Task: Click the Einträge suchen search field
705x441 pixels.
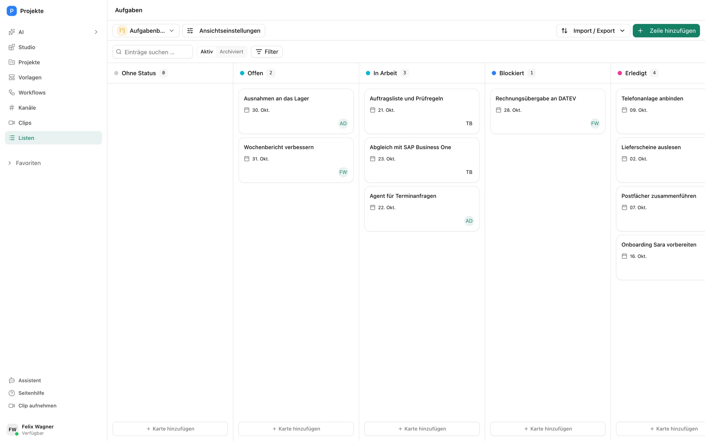Action: 153,52
